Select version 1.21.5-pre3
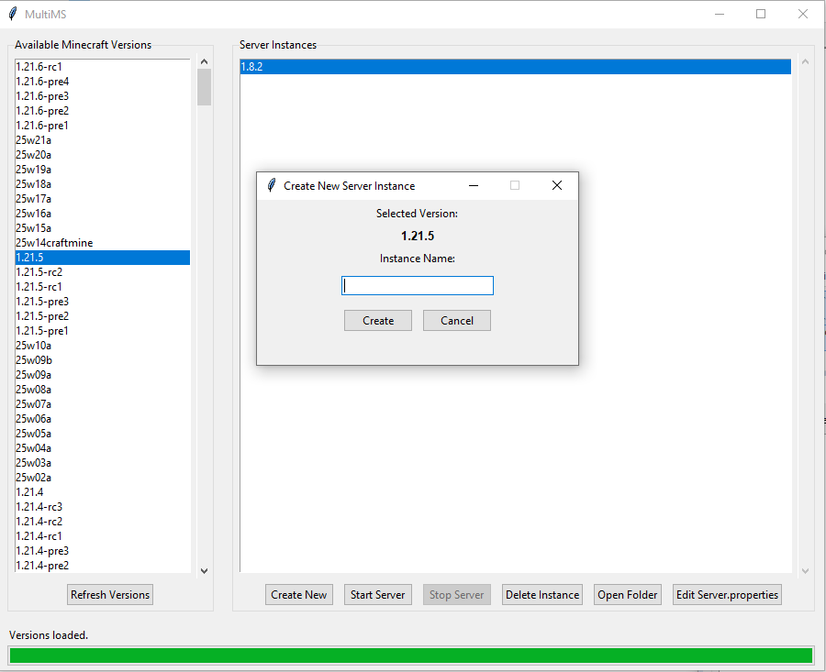The image size is (826, 672). 102,302
